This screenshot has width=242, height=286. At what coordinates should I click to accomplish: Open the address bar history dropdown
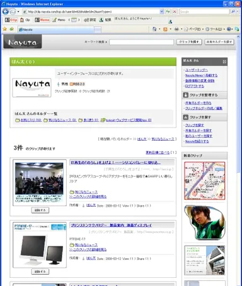coord(161,12)
